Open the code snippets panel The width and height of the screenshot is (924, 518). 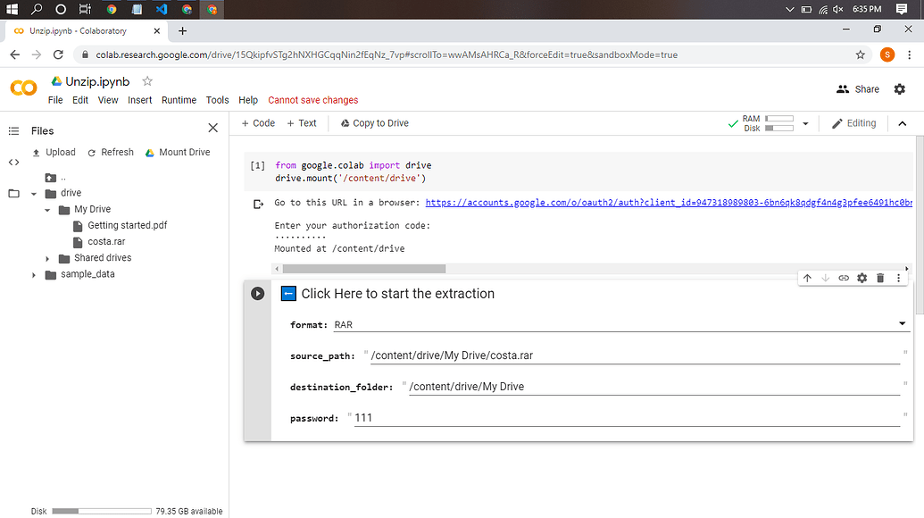coord(13,163)
